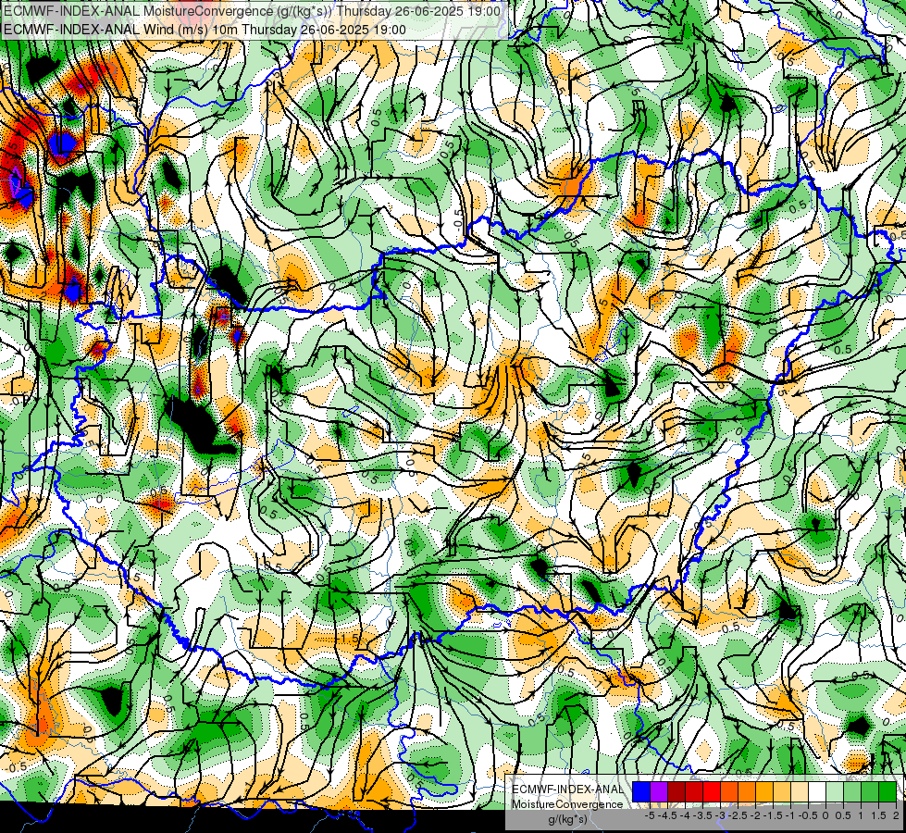Image resolution: width=906 pixels, height=833 pixels.
Task: Select the palest green swatch between 0 and 0.5
Action: (835, 791)
